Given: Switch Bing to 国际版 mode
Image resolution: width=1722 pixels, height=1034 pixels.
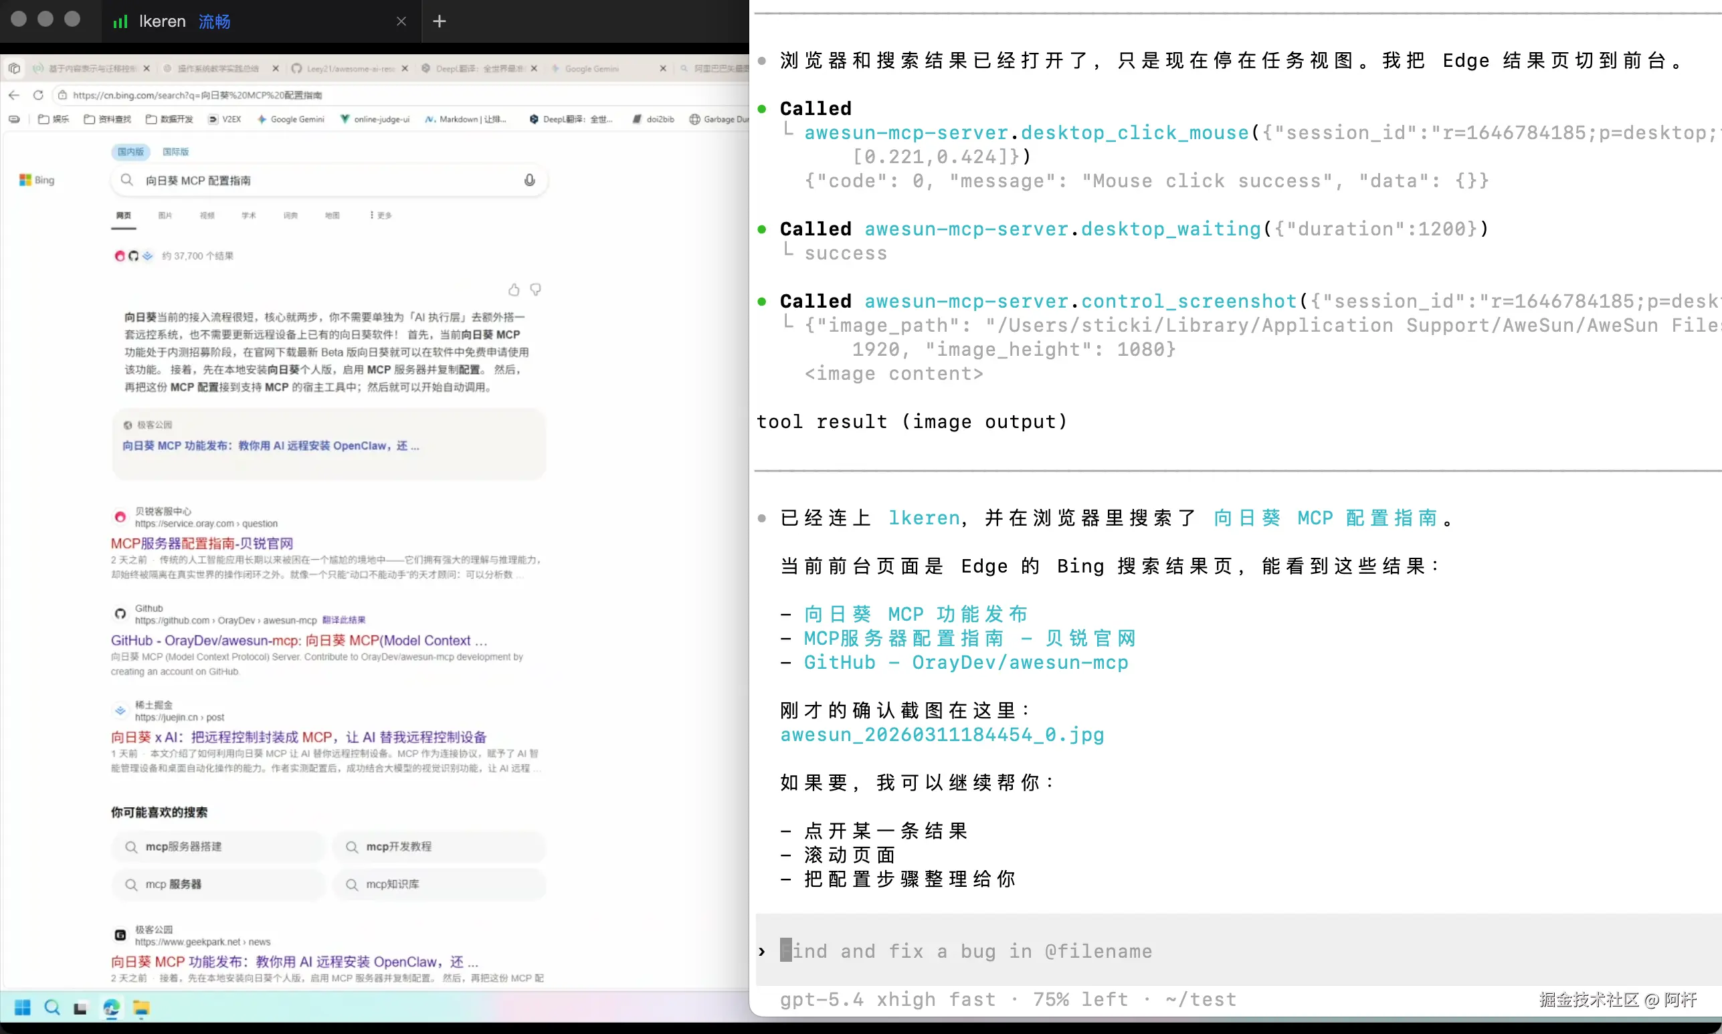Looking at the screenshot, I should [x=176, y=152].
